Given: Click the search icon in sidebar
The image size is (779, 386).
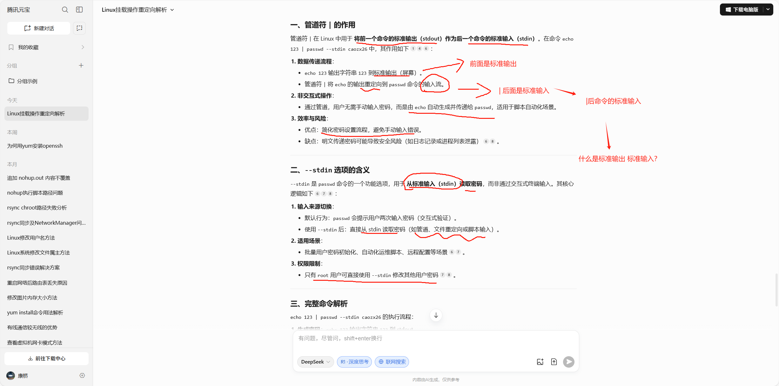Looking at the screenshot, I should (65, 10).
